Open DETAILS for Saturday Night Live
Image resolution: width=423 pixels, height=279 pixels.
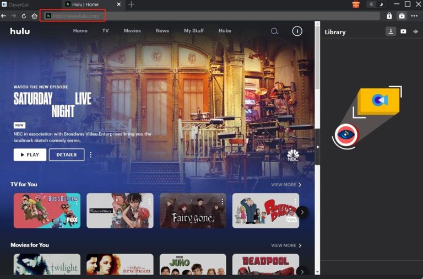67,155
